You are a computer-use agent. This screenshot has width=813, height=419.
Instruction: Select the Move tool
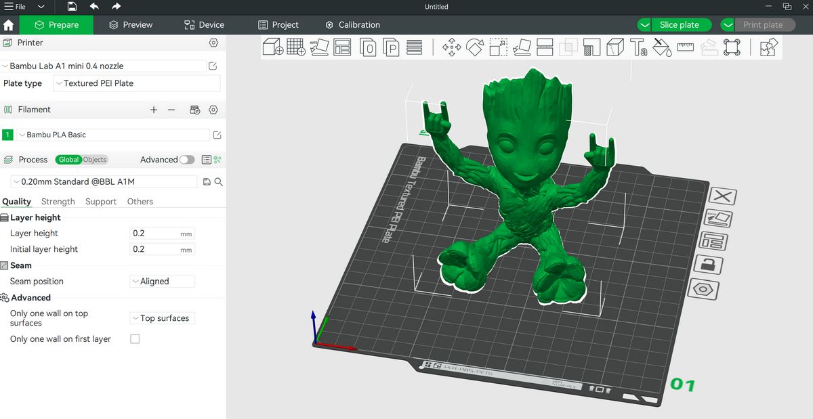coord(452,47)
